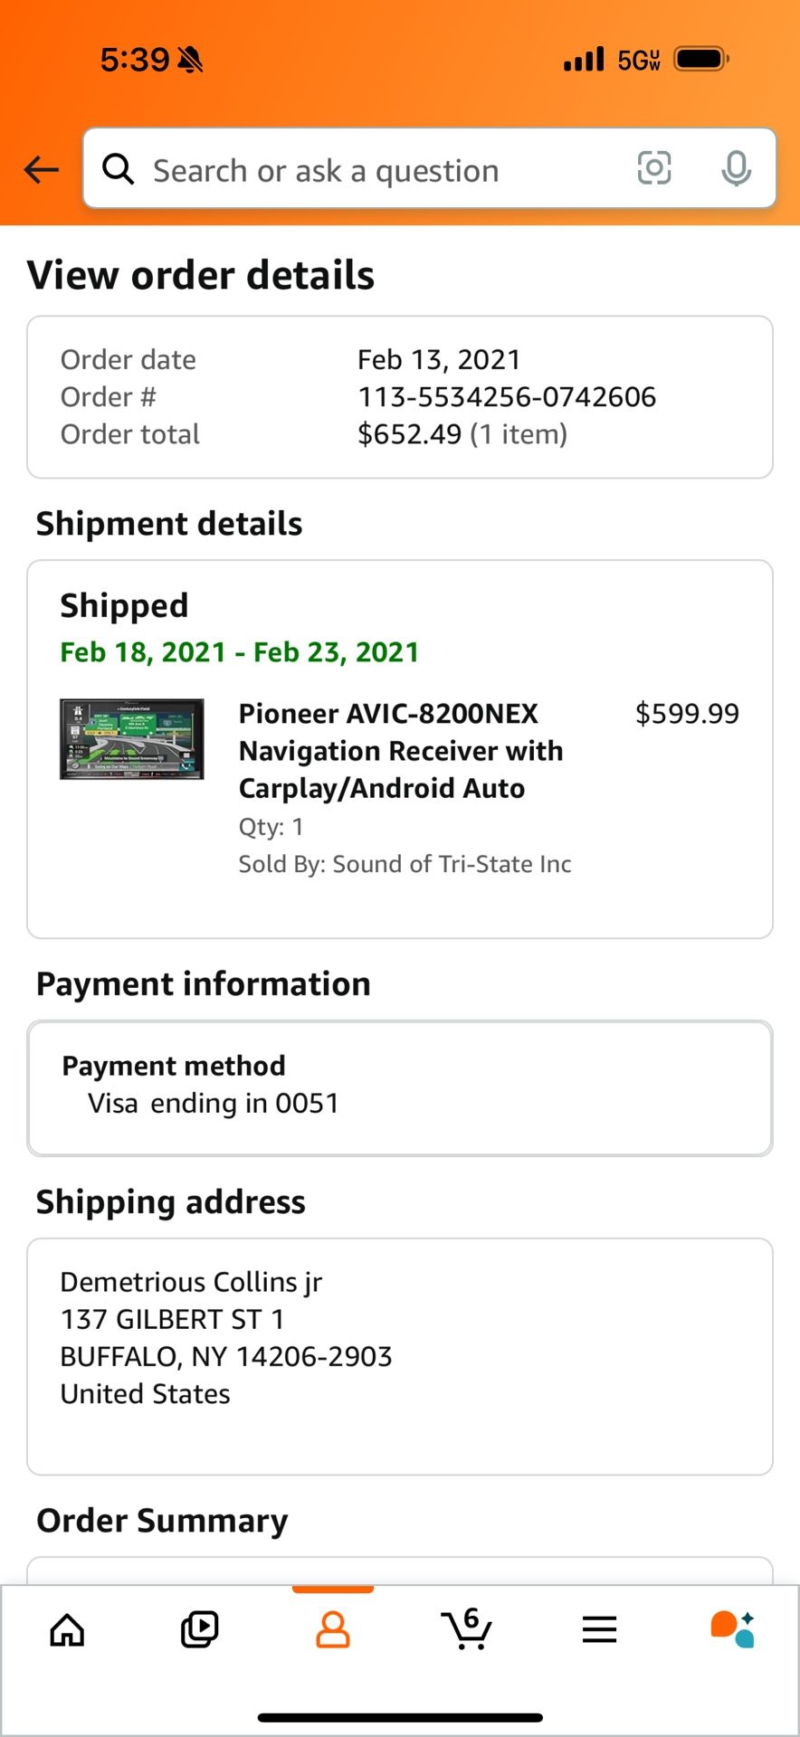Viewport: 800px width, 1737px height.
Task: Tap the Shipped delivery date range
Action: click(240, 652)
